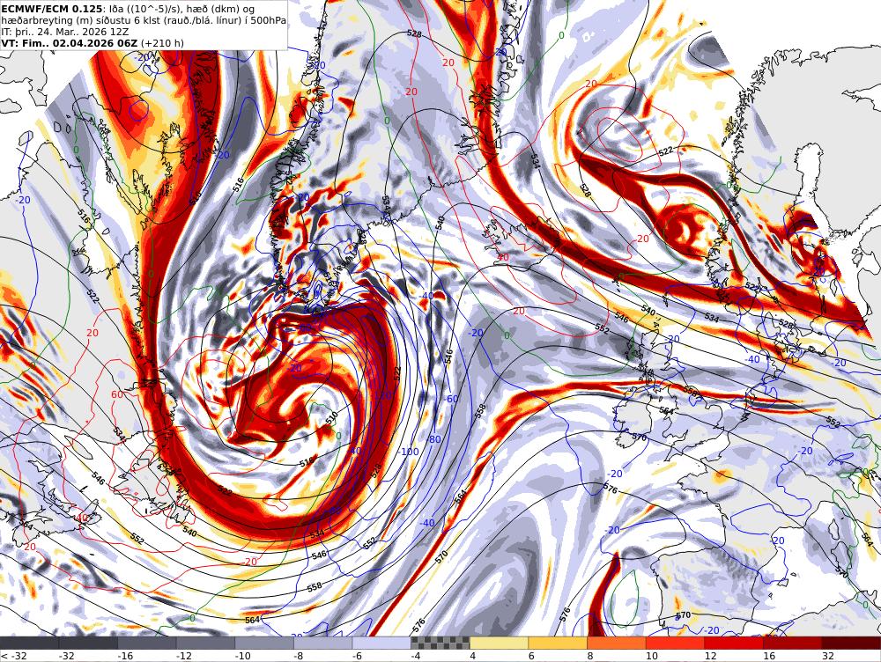Viewport: 881px width, 662px height.
Task: Click the blue '-80' height change label
Action: (x=433, y=439)
